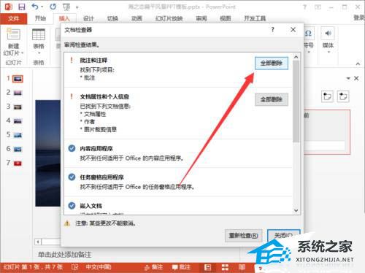Click the 表格 insert table icon
The width and height of the screenshot is (365, 273).
pos(39,34)
